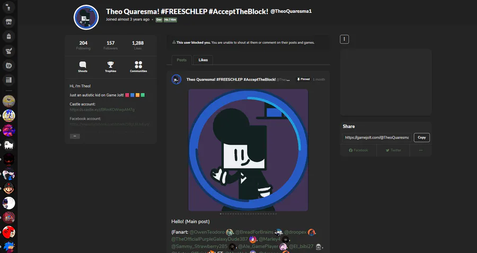Click the Pinned label on the post
The height and width of the screenshot is (253, 477).
point(303,79)
